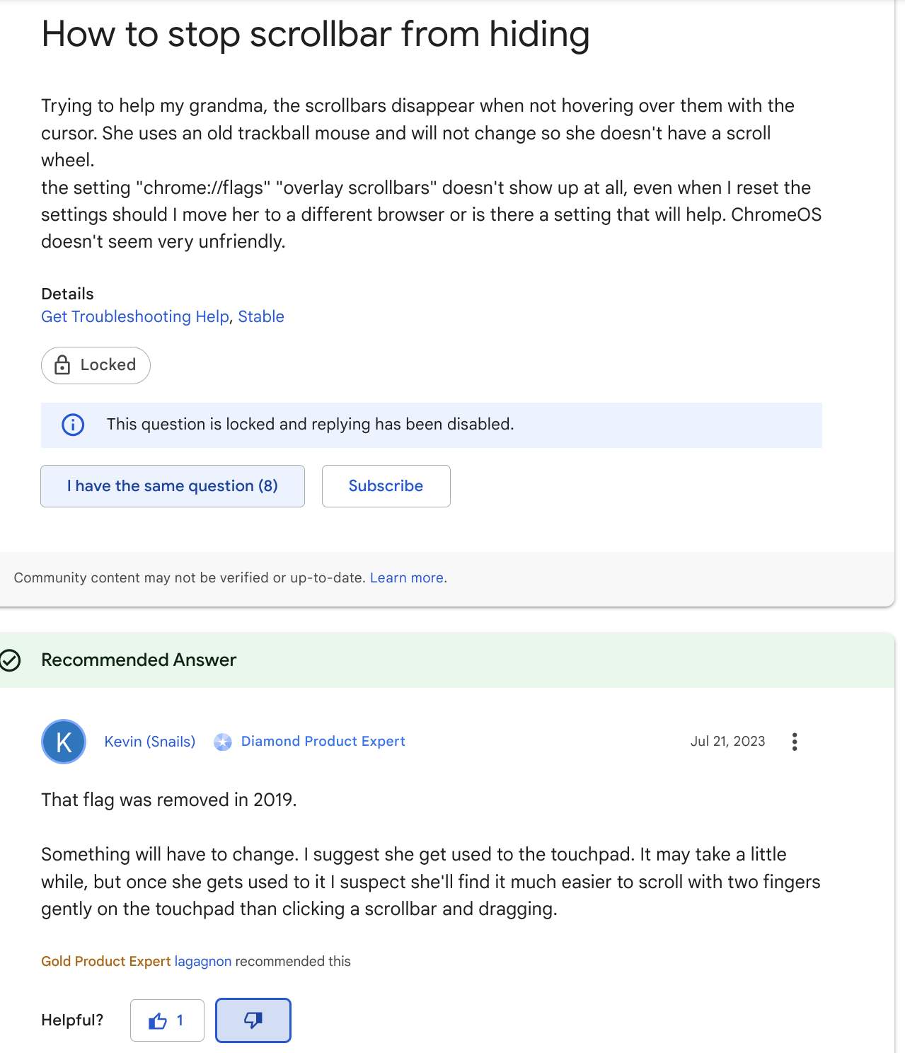The width and height of the screenshot is (905, 1053).
Task: Click the Diamond Product Expert label
Action: (x=323, y=741)
